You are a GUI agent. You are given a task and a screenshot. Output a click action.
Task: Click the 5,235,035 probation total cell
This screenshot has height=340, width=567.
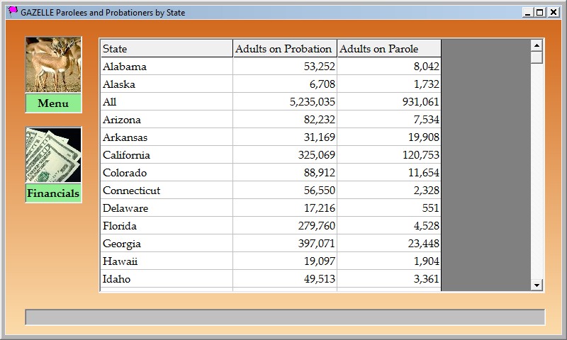tap(284, 102)
